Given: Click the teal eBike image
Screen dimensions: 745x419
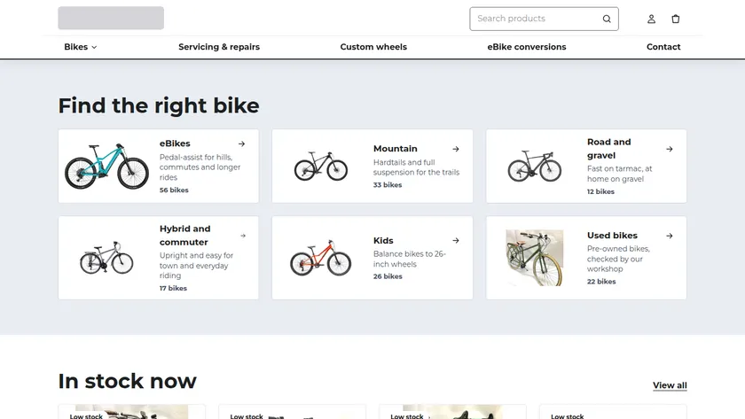Looking at the screenshot, I should tap(106, 166).
